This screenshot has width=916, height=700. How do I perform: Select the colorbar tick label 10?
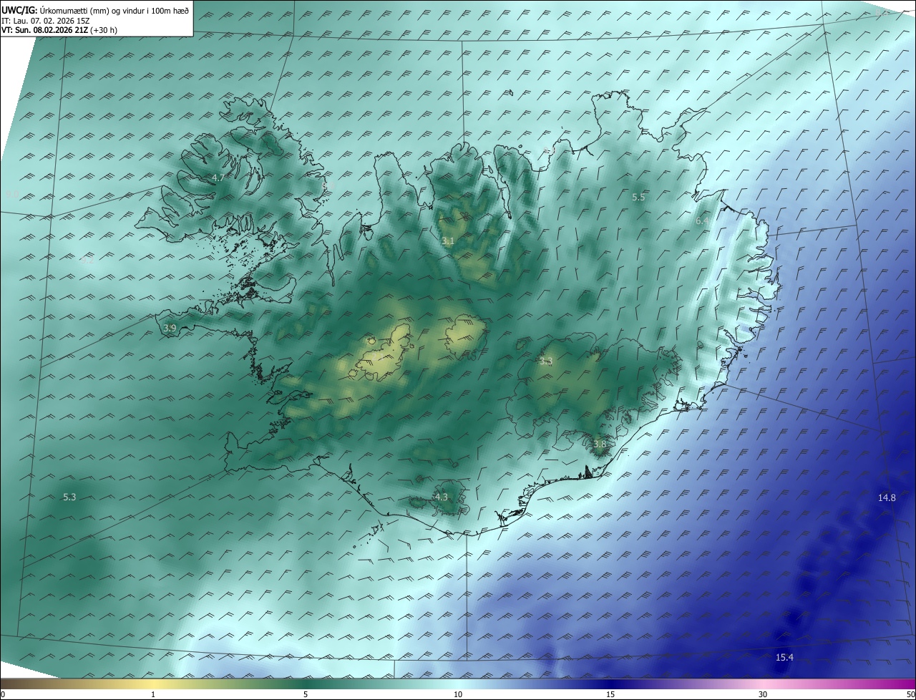[x=458, y=694]
